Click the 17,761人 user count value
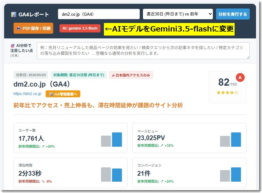The width and height of the screenshot is (262, 193). [x=31, y=138]
